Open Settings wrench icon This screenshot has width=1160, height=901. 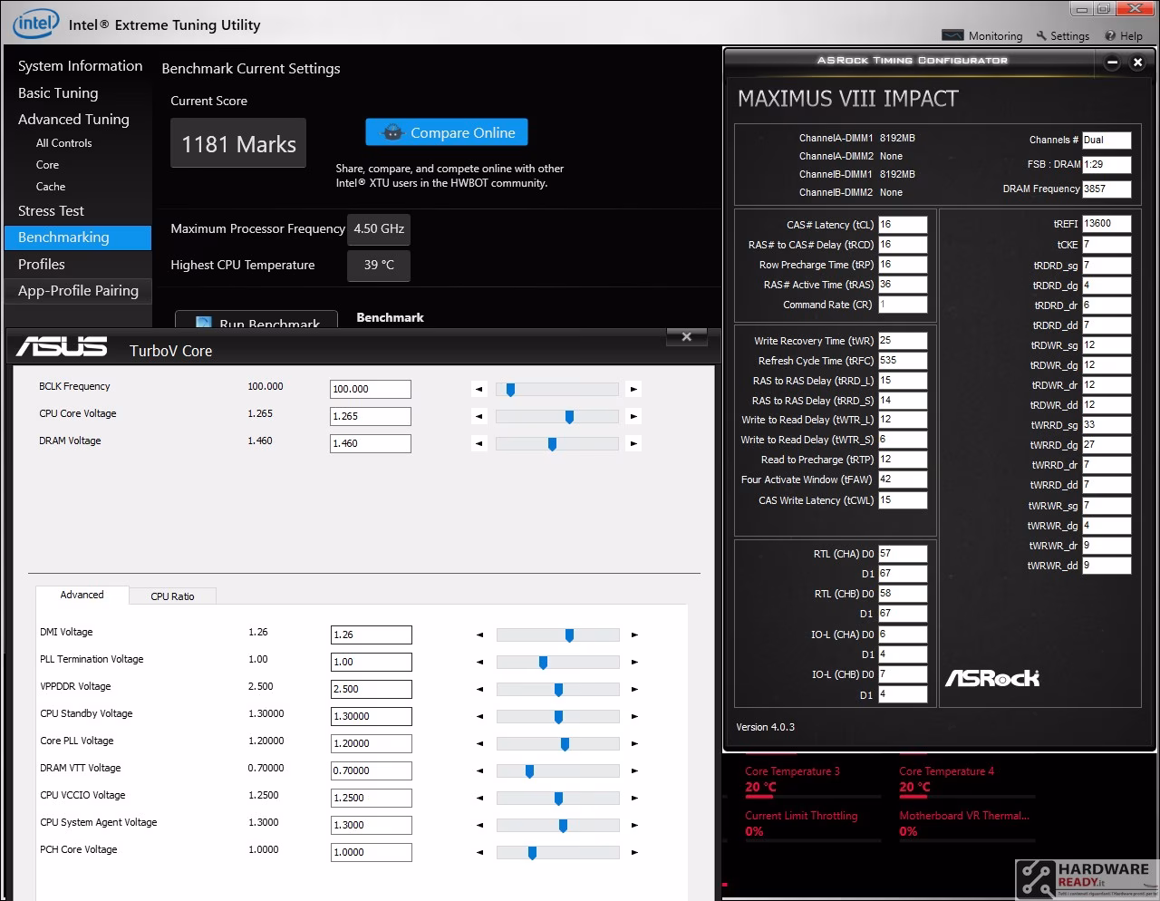point(1041,35)
